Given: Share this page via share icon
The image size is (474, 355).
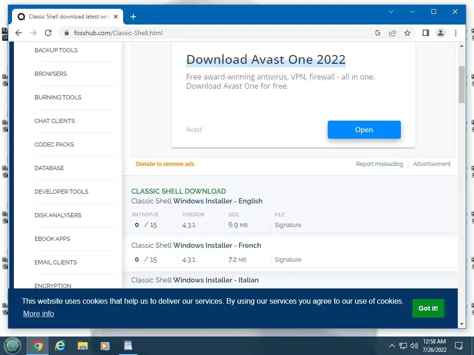Looking at the screenshot, I should pyautogui.click(x=393, y=33).
